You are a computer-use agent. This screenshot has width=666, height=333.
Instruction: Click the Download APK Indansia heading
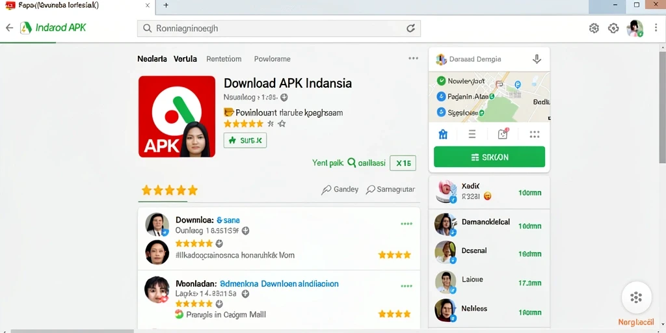(x=287, y=83)
